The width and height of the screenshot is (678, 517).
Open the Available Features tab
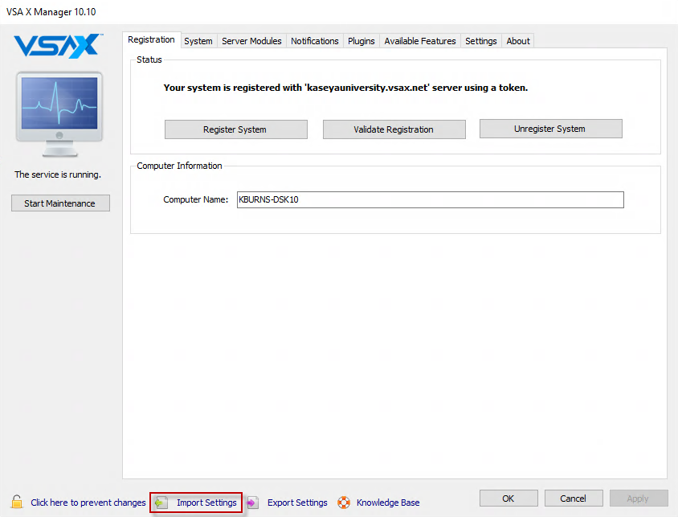point(420,41)
